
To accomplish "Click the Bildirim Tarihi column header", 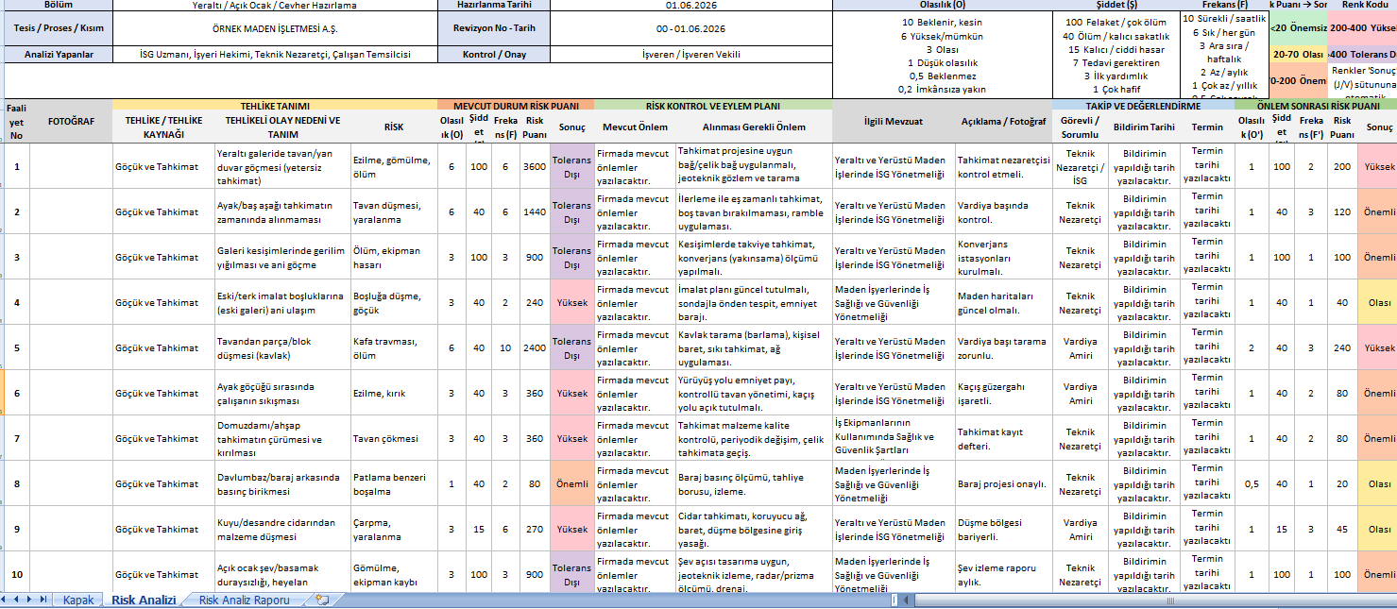I will point(1144,127).
